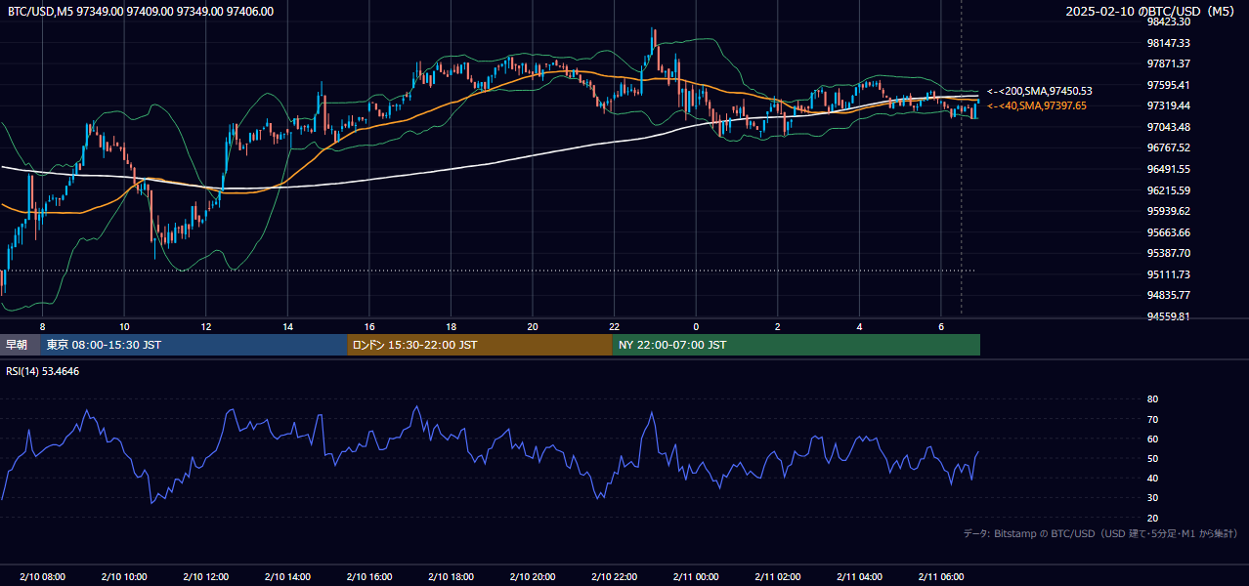Click price axis label 96491.55

click(x=1169, y=169)
